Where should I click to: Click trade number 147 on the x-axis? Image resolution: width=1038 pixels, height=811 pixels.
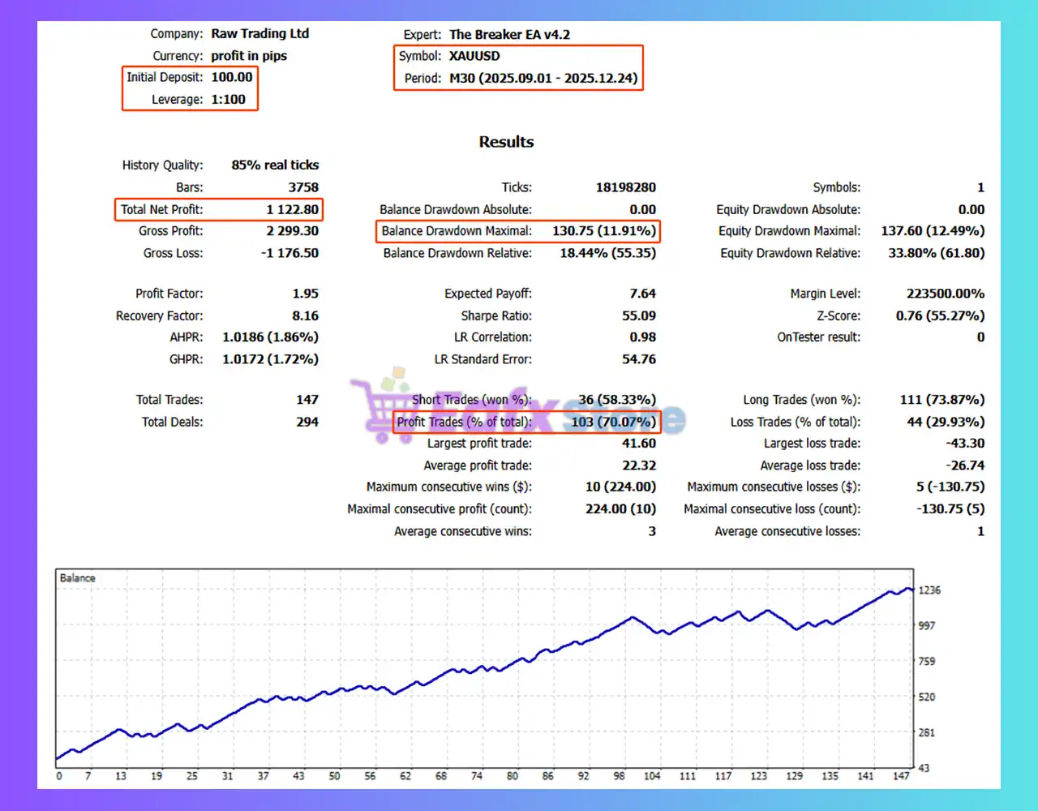901,775
